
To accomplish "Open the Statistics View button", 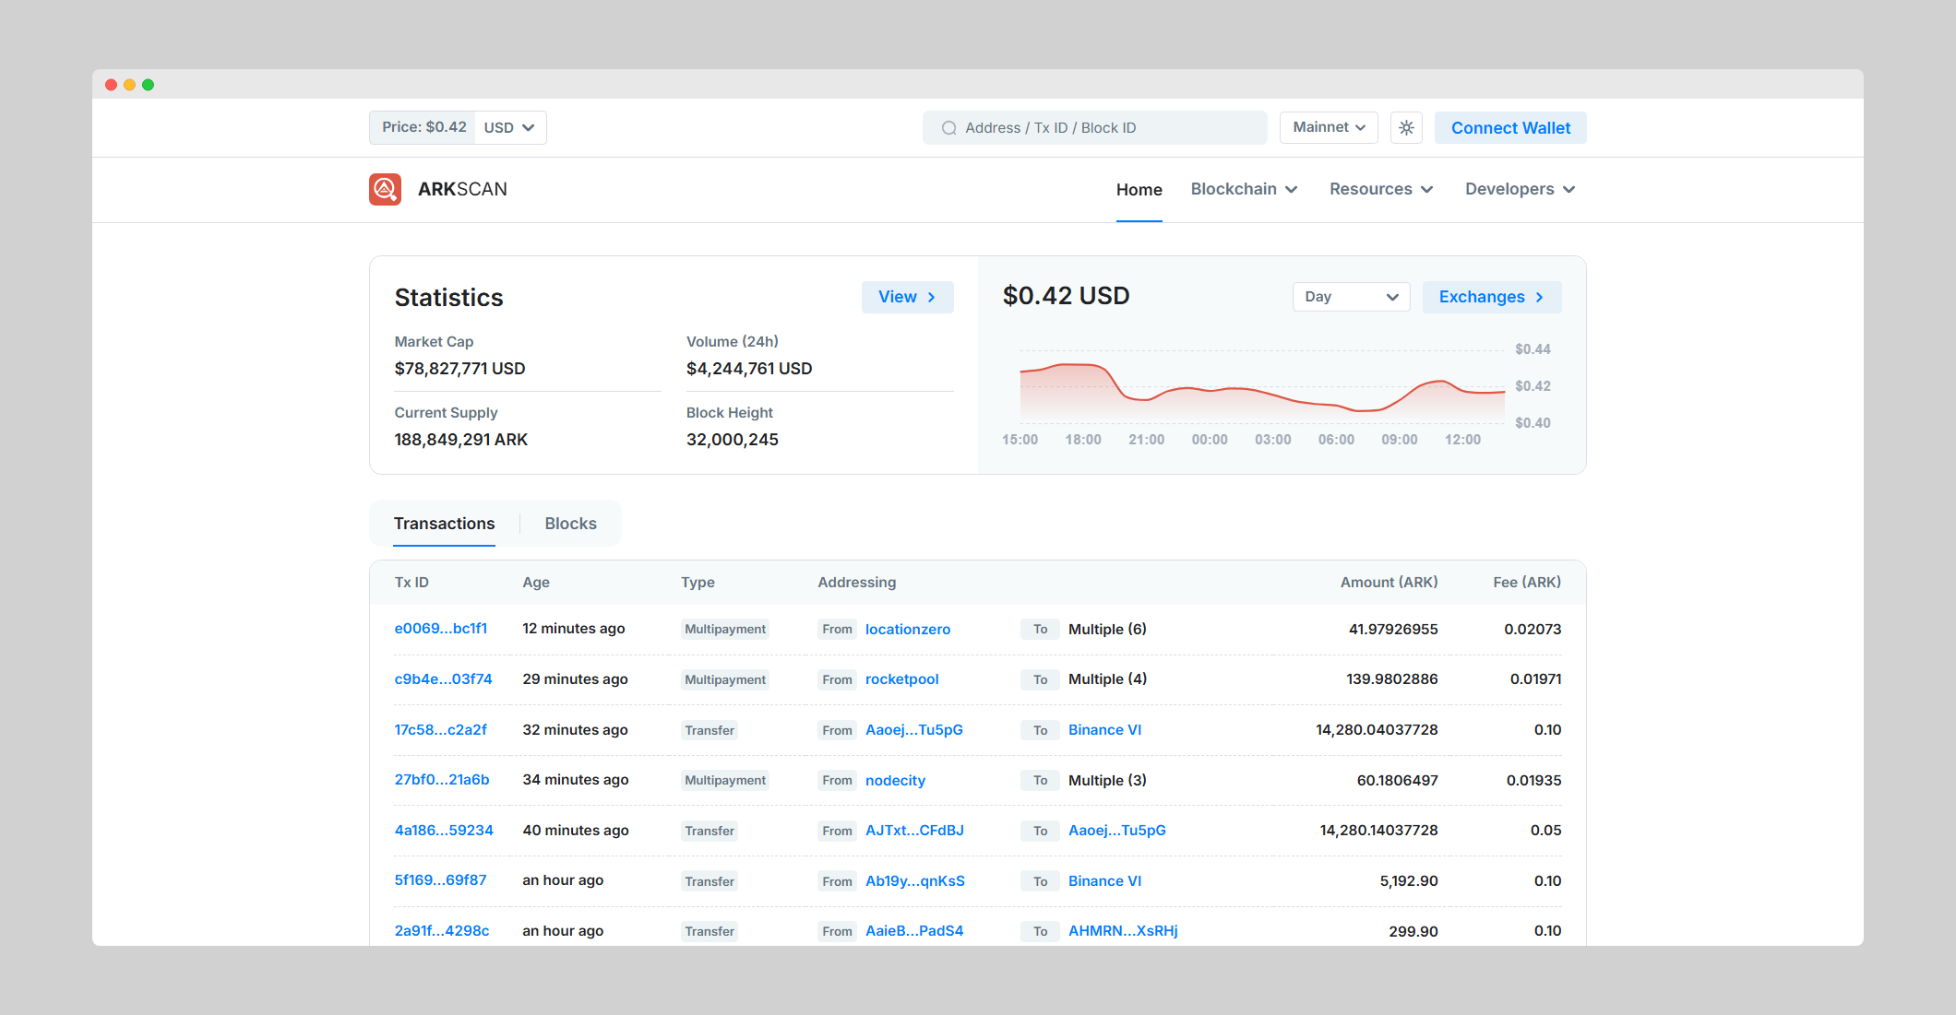I will (907, 297).
